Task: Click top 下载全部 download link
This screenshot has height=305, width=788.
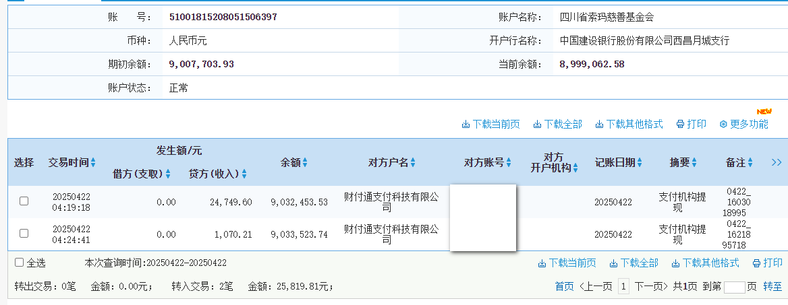Action: tap(558, 124)
